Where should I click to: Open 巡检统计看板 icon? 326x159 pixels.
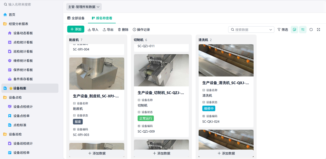pyautogui.click(x=10, y=51)
